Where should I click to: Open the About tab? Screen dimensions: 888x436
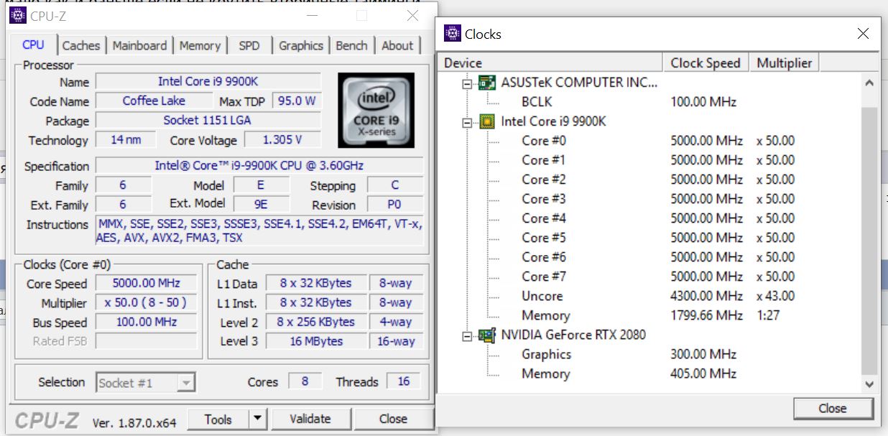(x=397, y=45)
